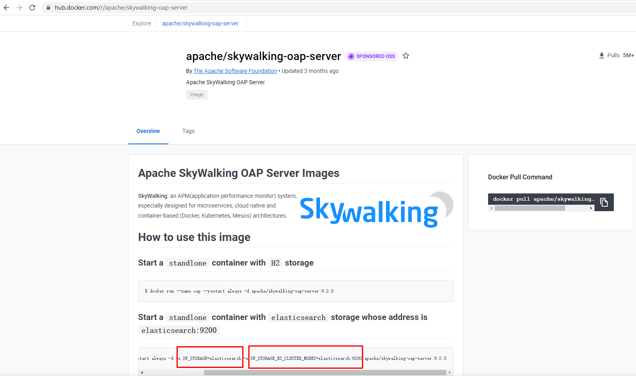Click the 'Docker Pull Command' label
The image size is (636, 376).
point(520,177)
